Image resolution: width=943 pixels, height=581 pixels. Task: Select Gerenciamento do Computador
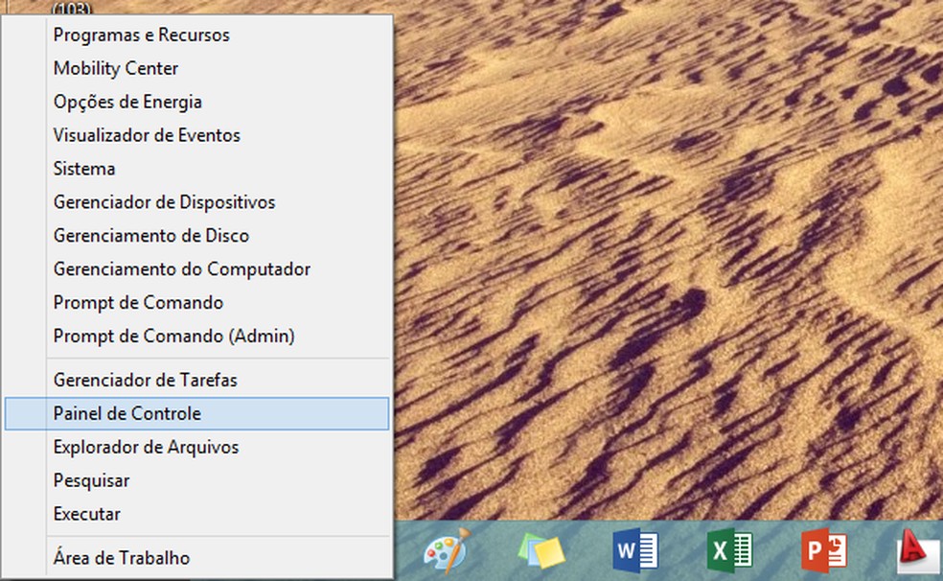[x=196, y=268]
